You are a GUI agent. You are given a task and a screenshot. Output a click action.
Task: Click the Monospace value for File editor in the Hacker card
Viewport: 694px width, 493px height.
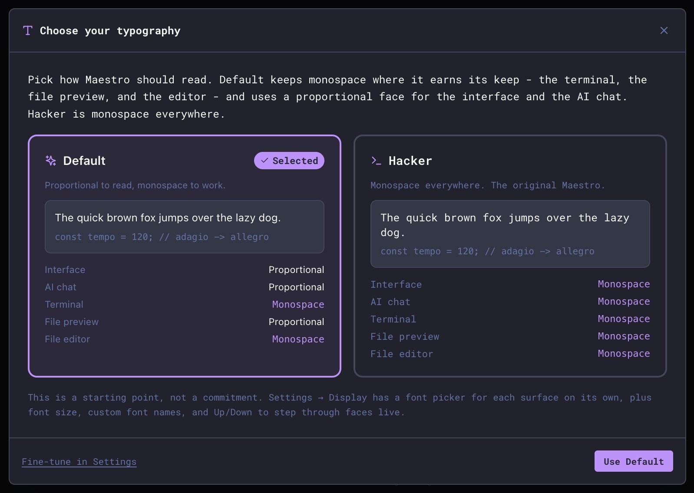click(x=624, y=354)
